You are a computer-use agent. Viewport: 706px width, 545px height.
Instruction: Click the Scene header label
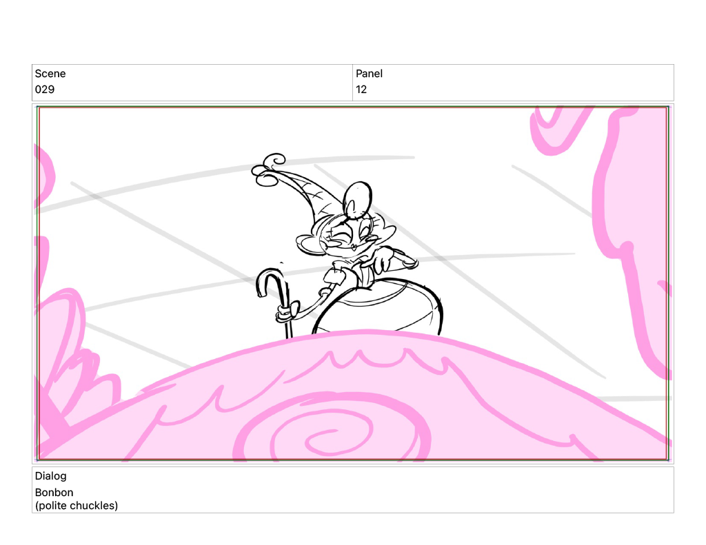[x=50, y=74]
